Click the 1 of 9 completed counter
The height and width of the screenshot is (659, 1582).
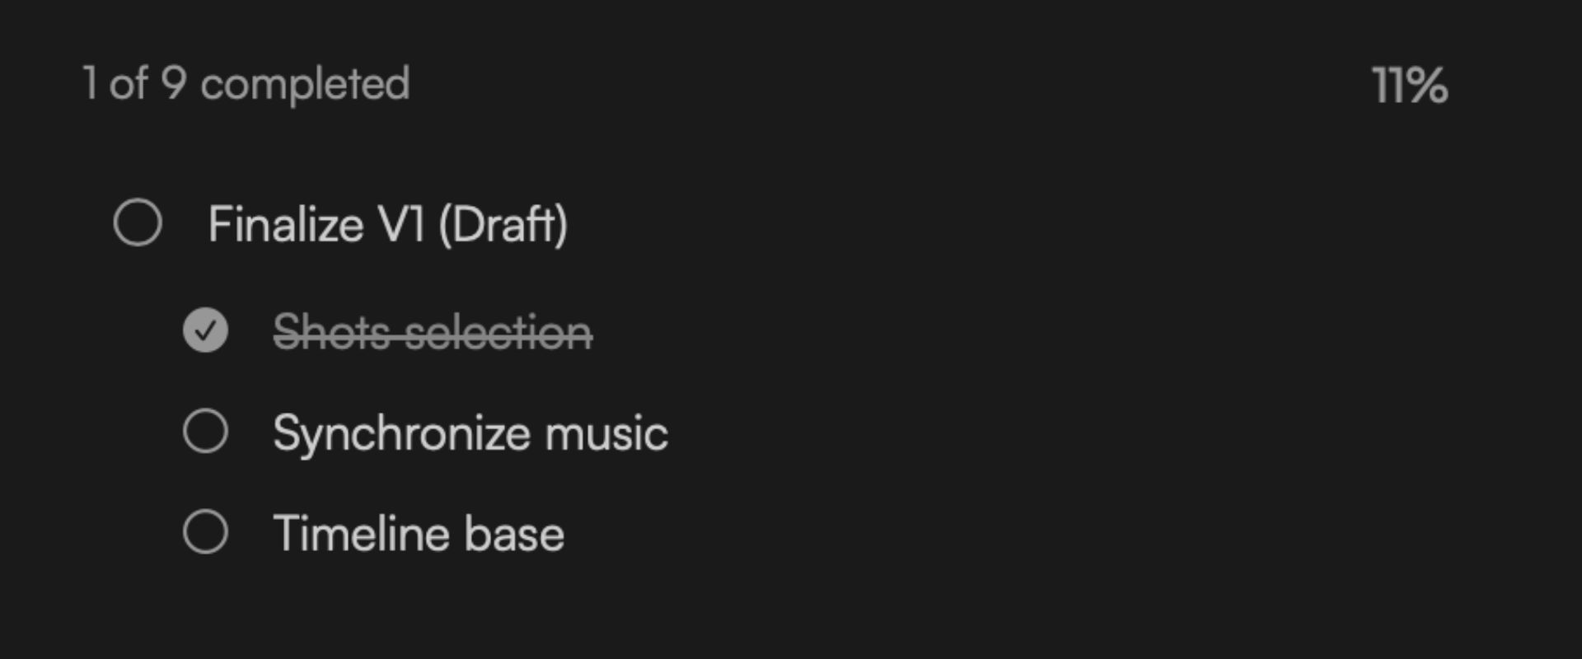tap(246, 84)
